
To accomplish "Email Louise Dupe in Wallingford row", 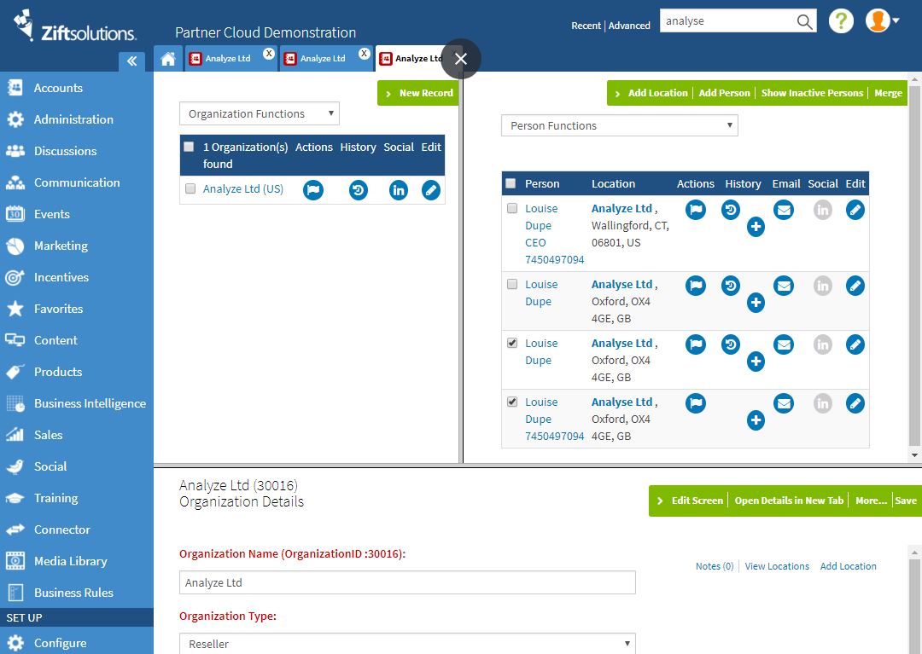I will coord(784,210).
